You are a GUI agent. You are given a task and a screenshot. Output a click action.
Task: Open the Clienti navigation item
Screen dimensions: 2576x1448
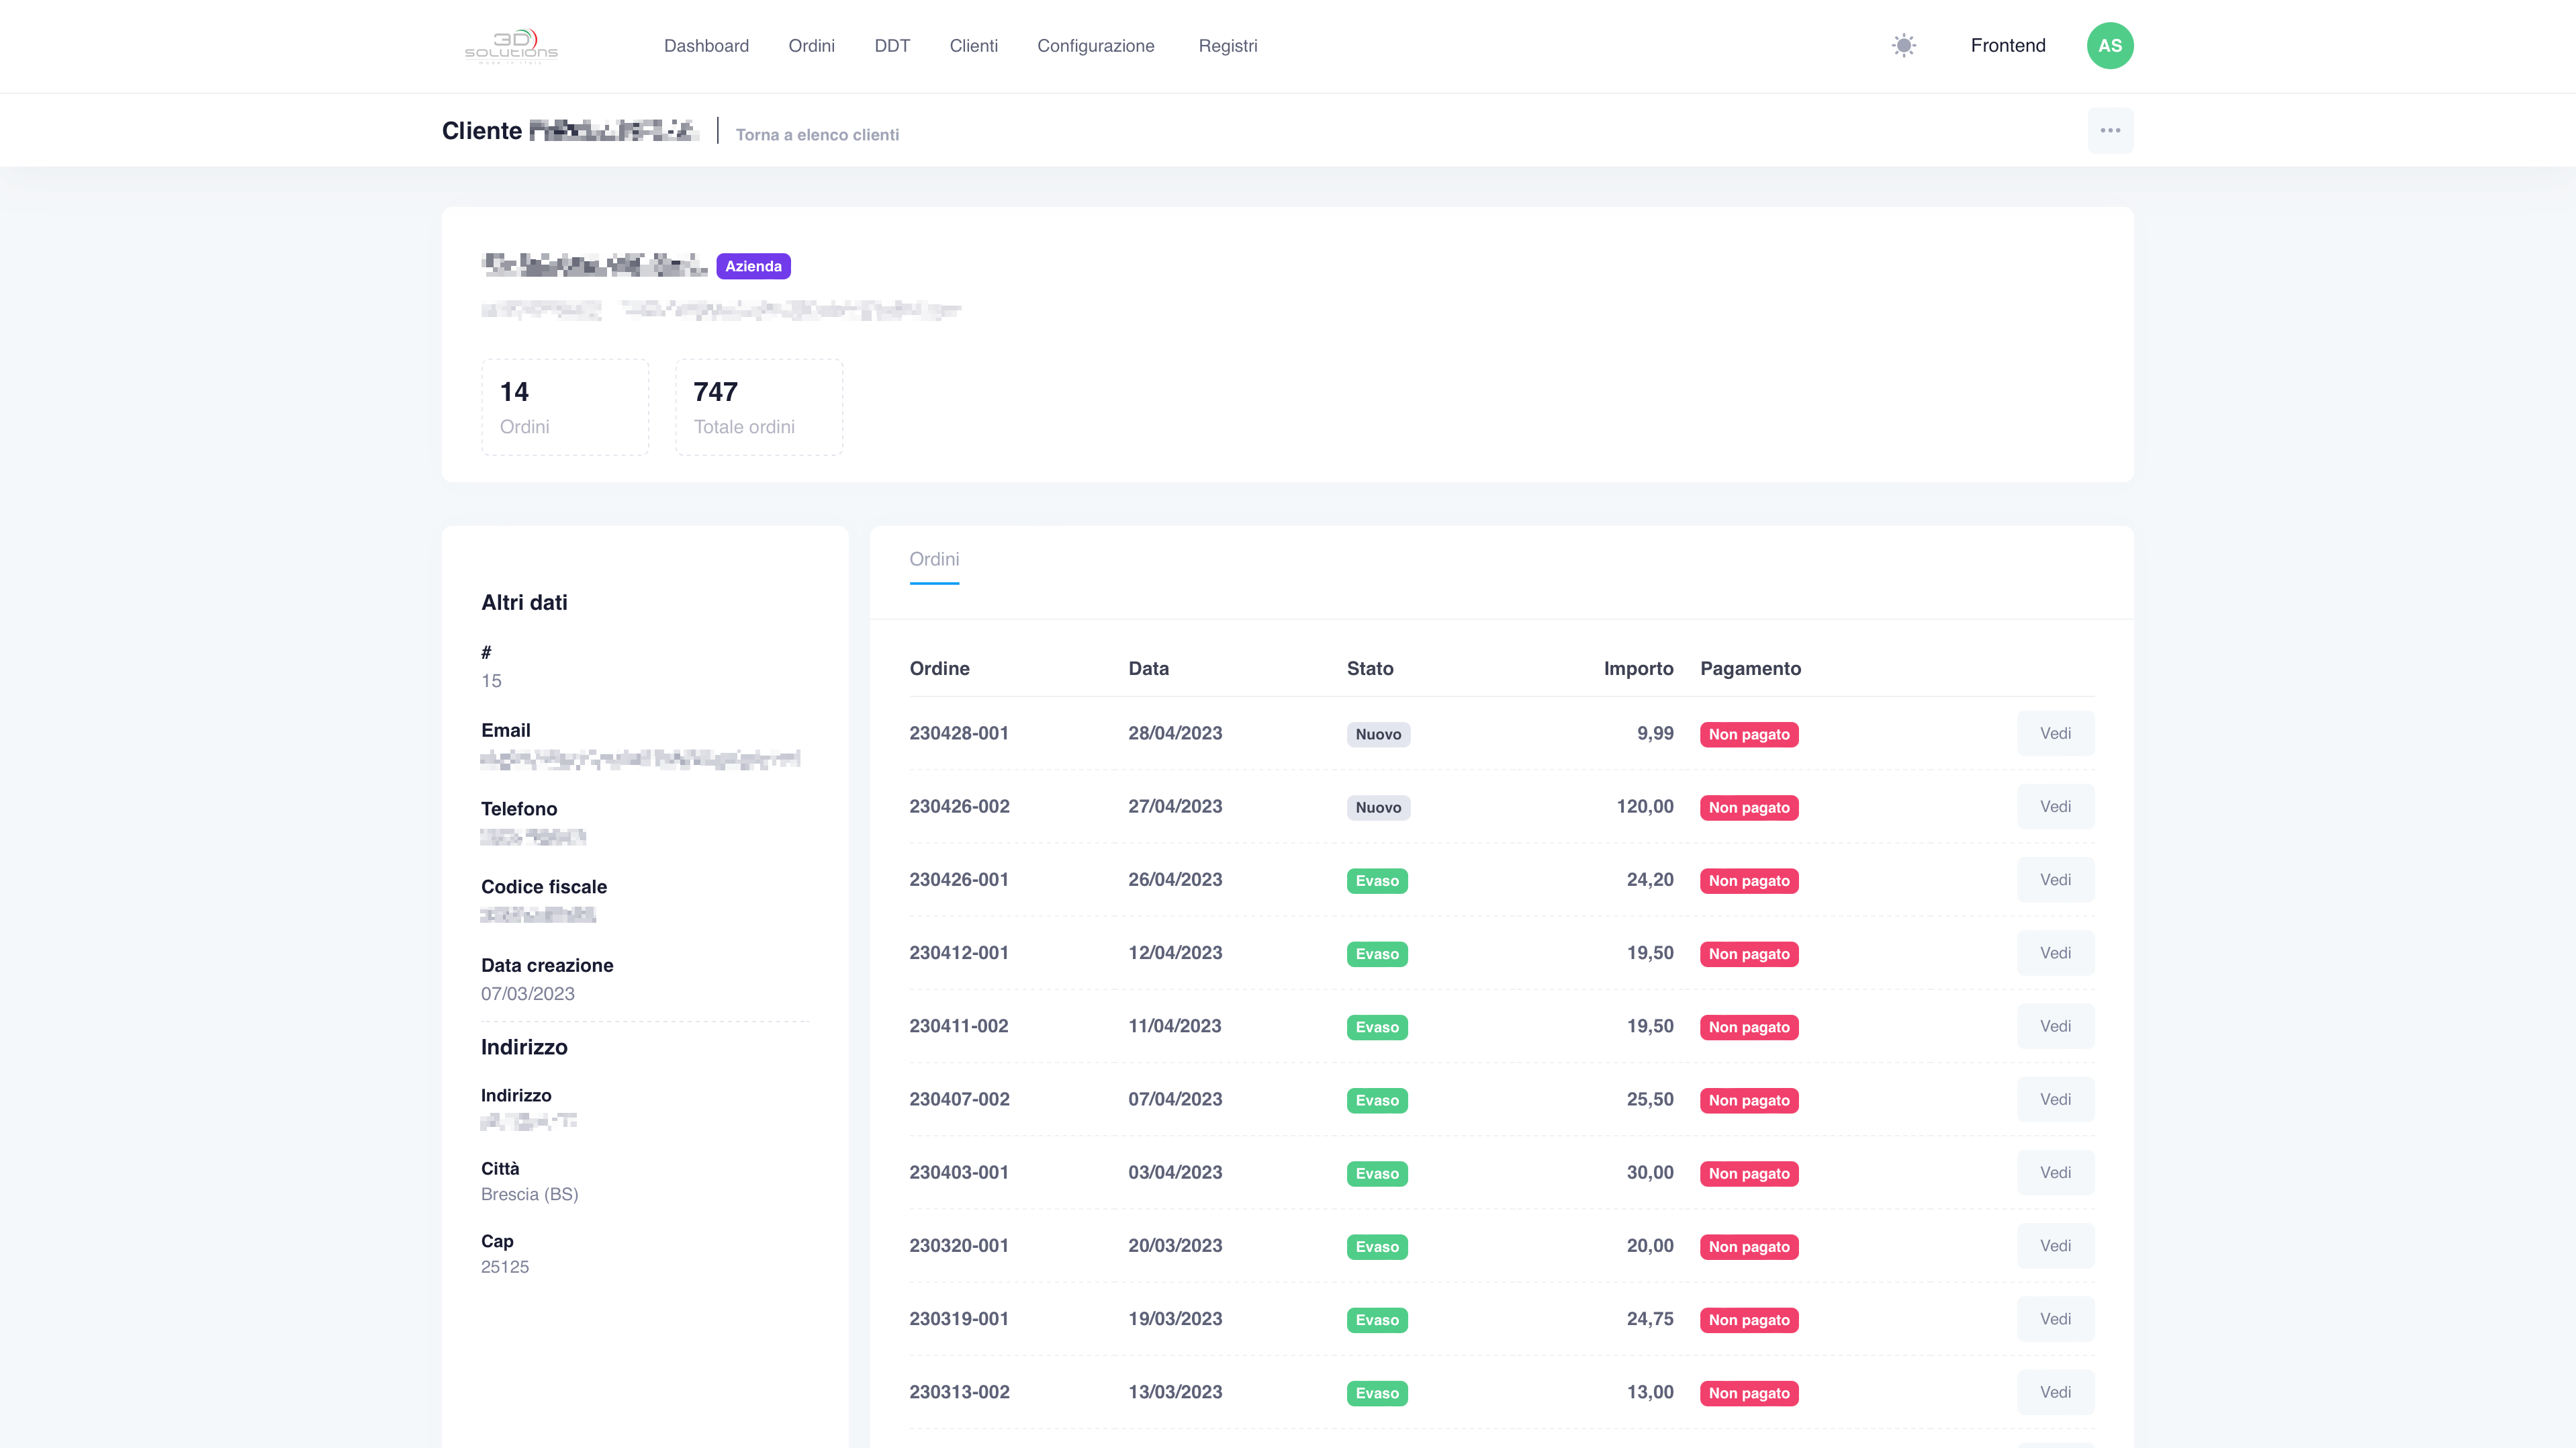pos(973,46)
